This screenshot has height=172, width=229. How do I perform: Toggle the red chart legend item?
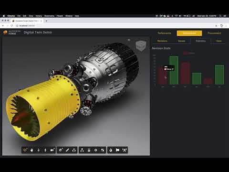[x=189, y=53]
